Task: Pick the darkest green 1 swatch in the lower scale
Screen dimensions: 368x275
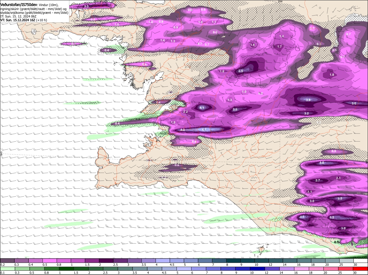Action: click(66, 269)
